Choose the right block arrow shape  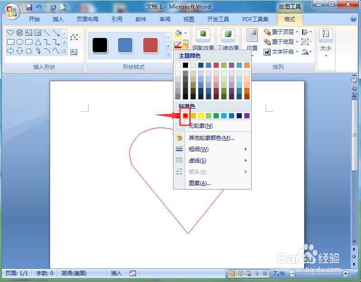10,51
